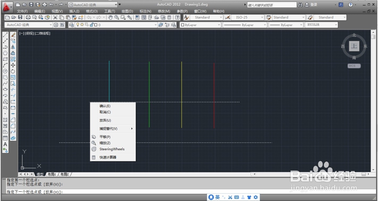The image size is (378, 201).
Task: Select the Chamfer modify tool
Action: pyautogui.click(x=13, y=120)
